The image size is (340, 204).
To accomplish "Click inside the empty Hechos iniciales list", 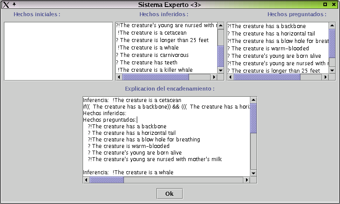I will click(59, 51).
